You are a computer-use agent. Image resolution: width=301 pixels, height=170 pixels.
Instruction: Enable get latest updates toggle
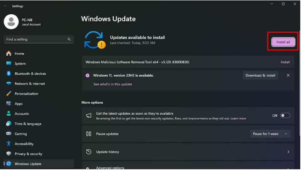click(x=285, y=116)
